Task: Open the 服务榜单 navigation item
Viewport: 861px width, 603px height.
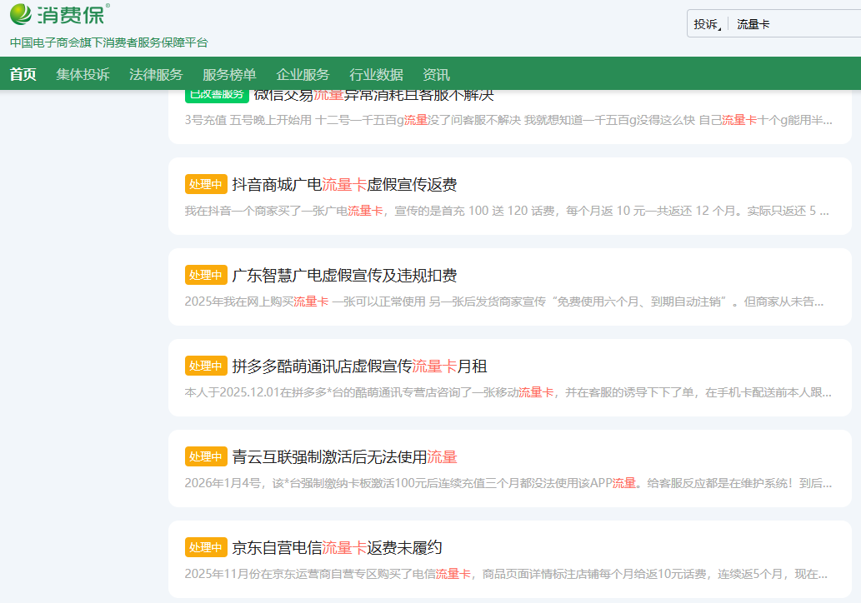Action: click(x=229, y=74)
